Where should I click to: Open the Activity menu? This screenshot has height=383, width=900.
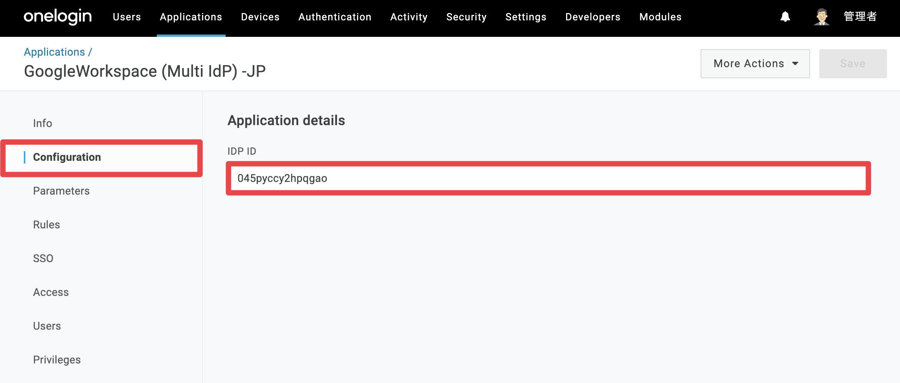point(409,17)
